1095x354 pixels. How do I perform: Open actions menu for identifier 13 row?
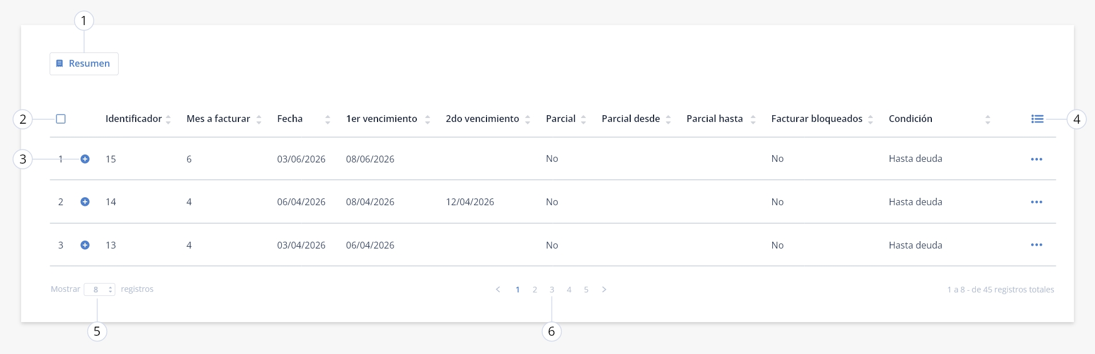pos(1037,245)
